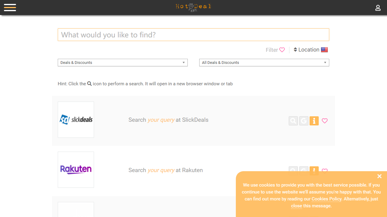Click the SlickDeals logo thumbnail

click(76, 120)
